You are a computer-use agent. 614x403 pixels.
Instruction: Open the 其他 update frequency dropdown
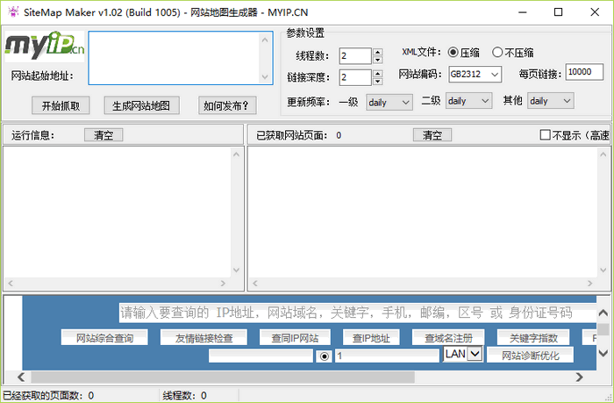(551, 101)
